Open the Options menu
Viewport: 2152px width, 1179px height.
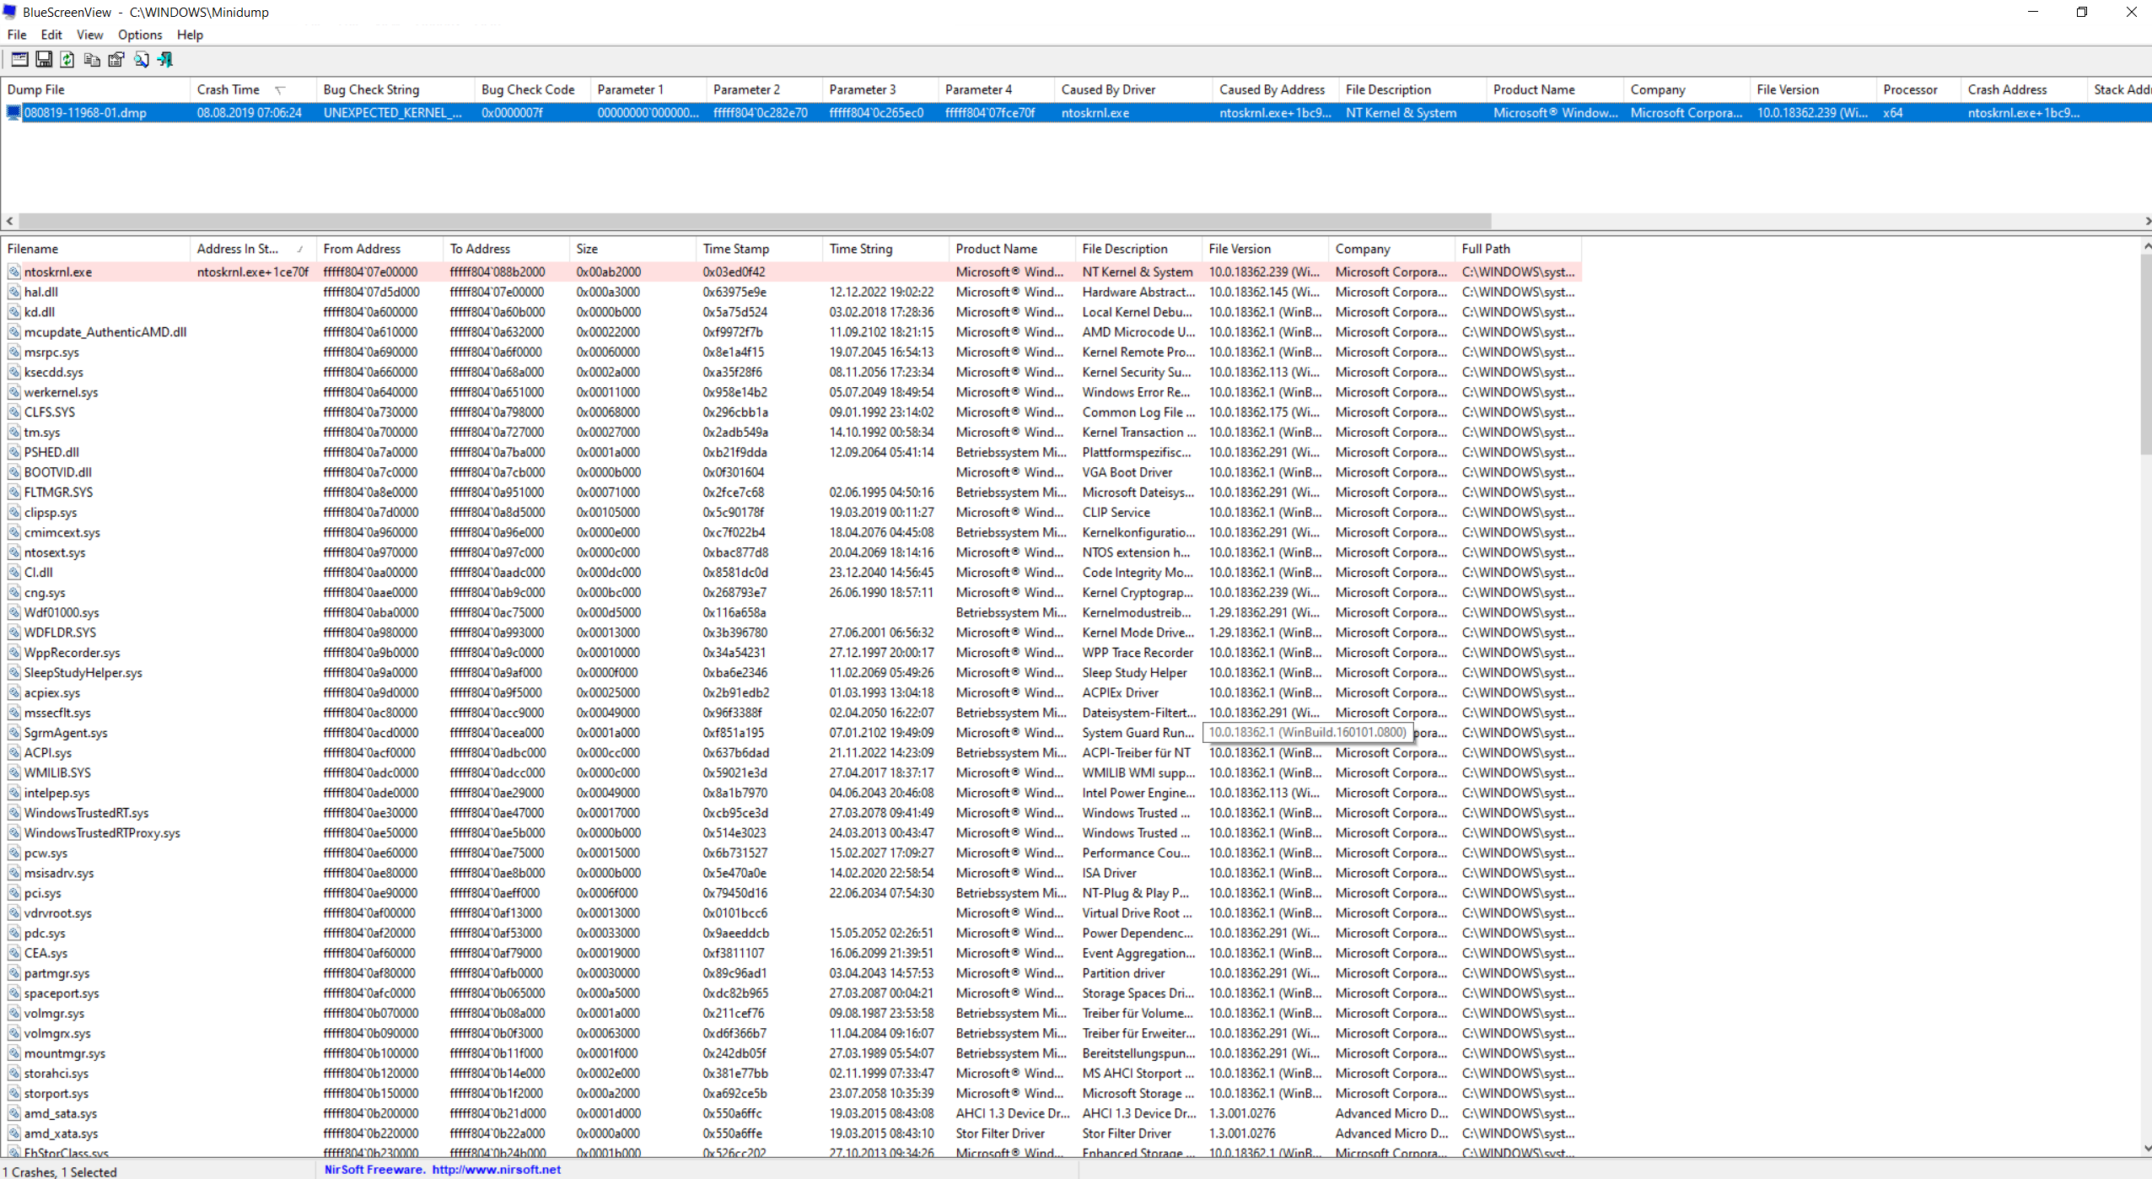139,35
